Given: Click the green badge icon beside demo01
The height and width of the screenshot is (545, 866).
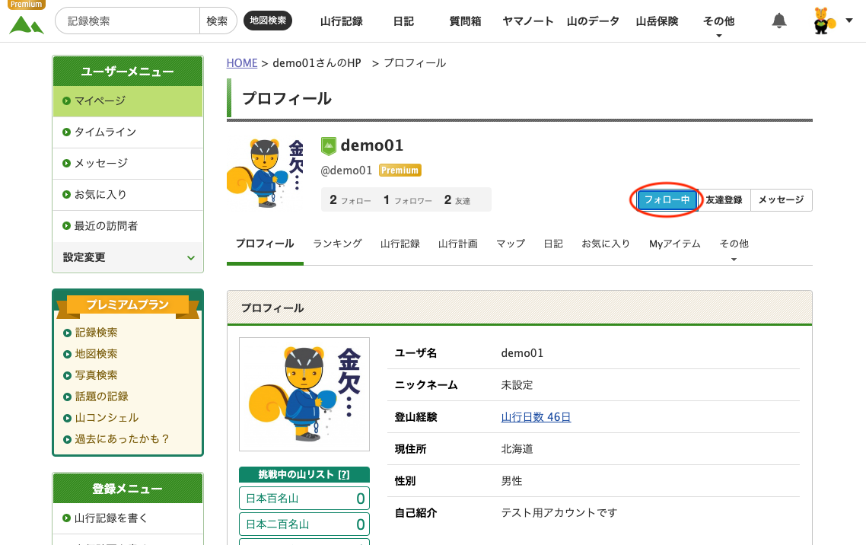Looking at the screenshot, I should pyautogui.click(x=329, y=146).
